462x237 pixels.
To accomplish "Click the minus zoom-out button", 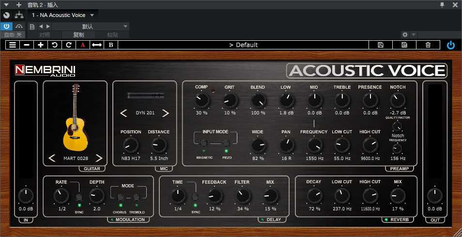I will [27, 45].
